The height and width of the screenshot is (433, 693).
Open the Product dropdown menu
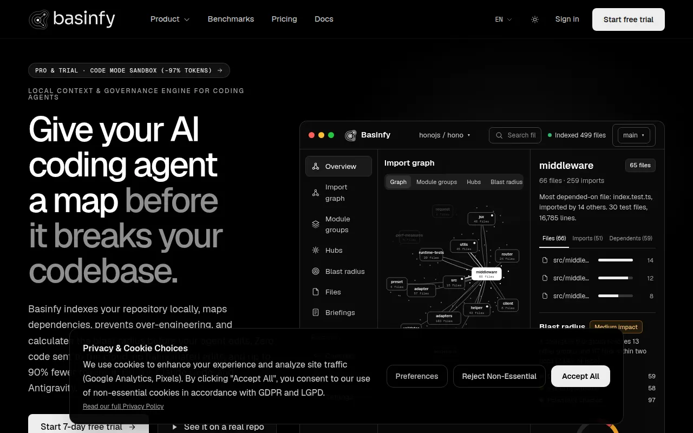170,19
